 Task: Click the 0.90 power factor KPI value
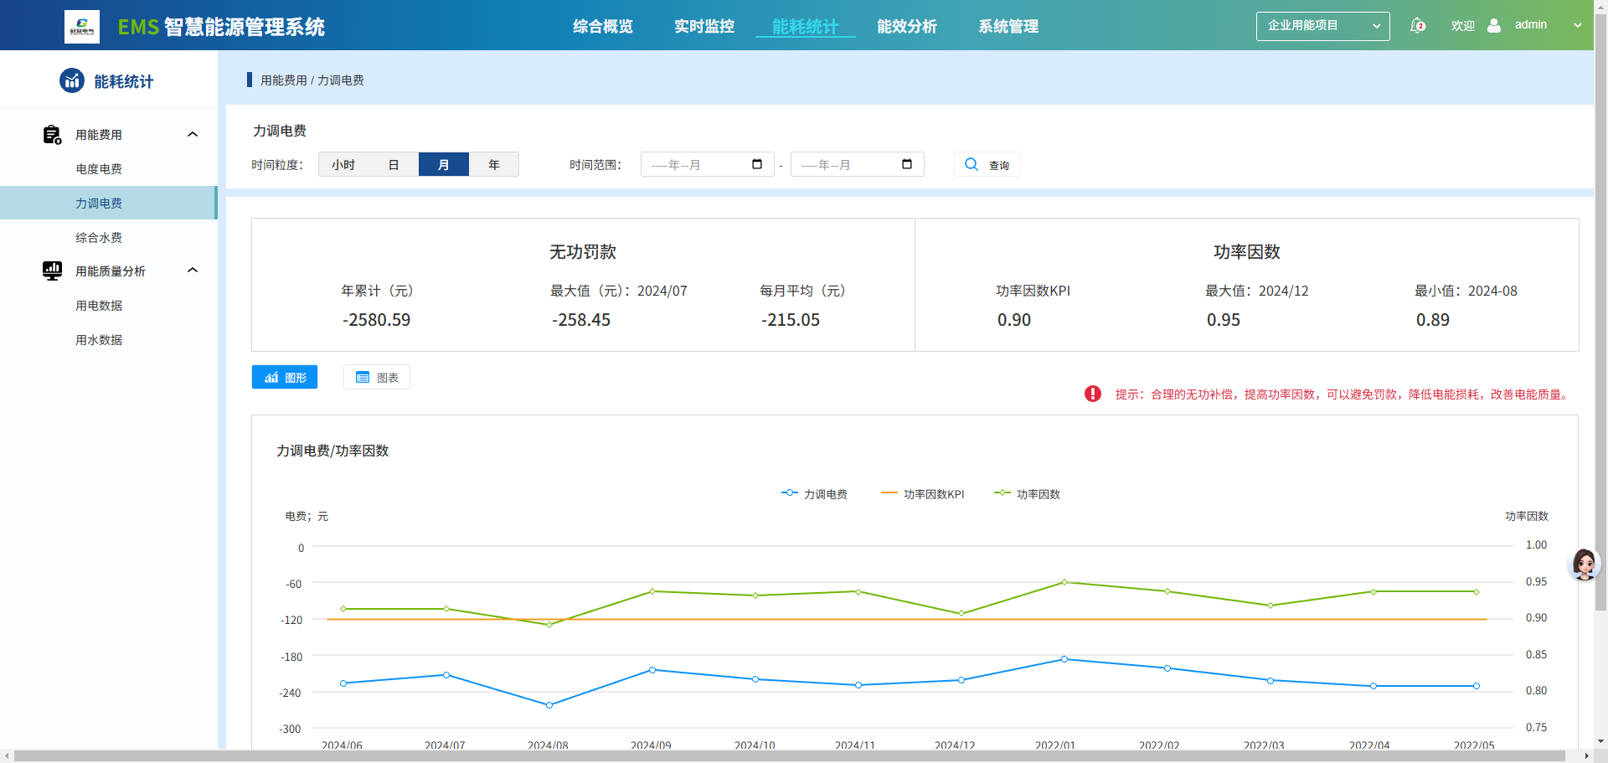(1014, 320)
